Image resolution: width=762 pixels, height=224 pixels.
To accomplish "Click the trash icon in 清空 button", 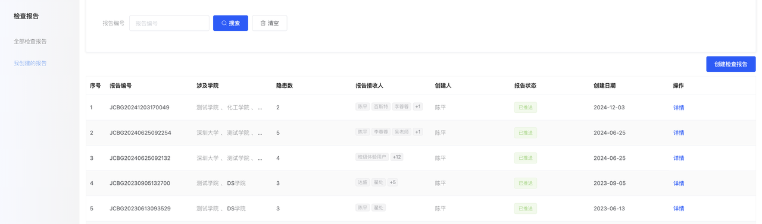I will point(263,23).
